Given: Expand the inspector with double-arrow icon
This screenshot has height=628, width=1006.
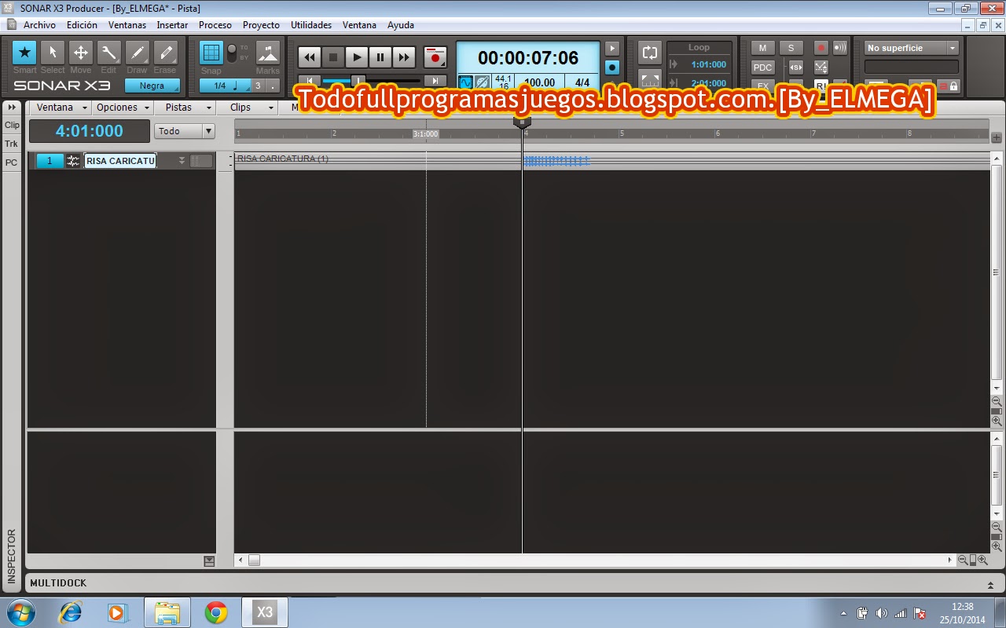Looking at the screenshot, I should (x=12, y=108).
